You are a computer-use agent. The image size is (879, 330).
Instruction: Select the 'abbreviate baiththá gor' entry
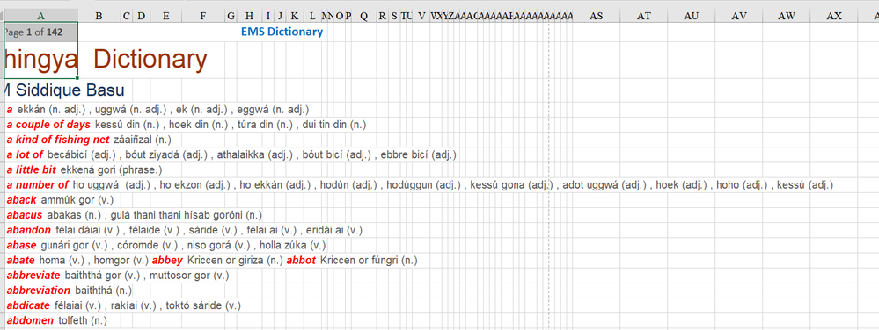point(118,276)
